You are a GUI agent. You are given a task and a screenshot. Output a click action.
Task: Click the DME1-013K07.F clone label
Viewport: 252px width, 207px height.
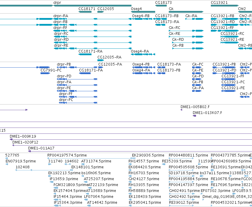(207, 113)
